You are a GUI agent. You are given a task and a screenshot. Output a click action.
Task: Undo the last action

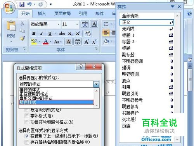click(x=29, y=4)
